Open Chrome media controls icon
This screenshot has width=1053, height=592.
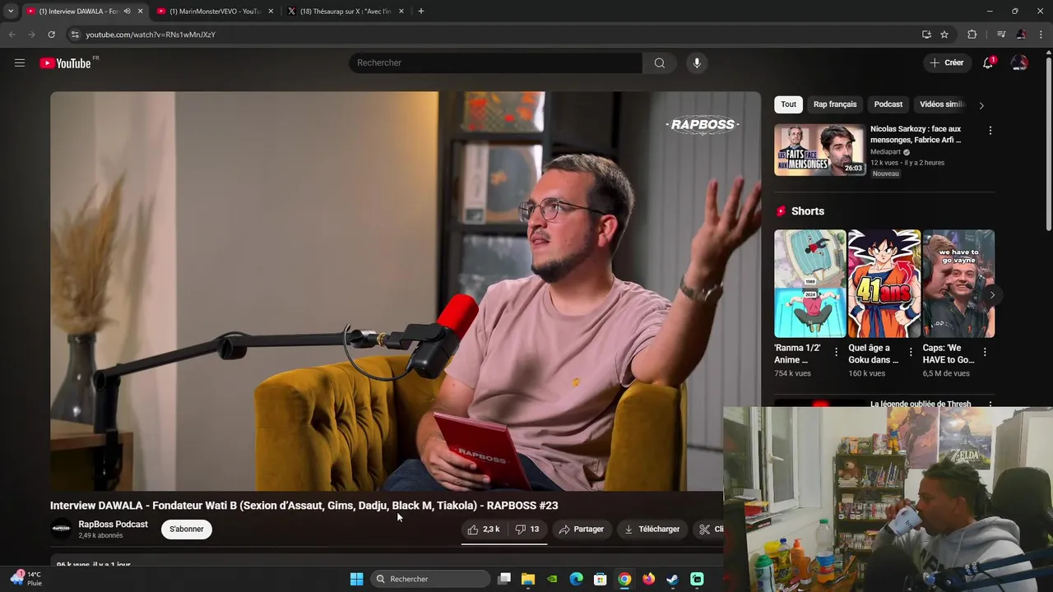click(1001, 35)
